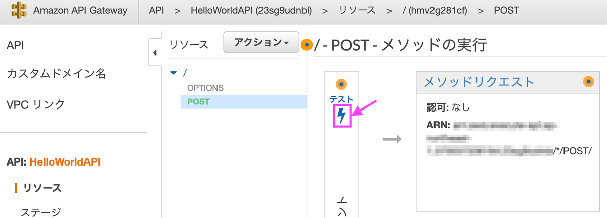Open the HelloWorldAPI (23sg9udnbl) breadcrumb
607x218 pixels.
251,10
